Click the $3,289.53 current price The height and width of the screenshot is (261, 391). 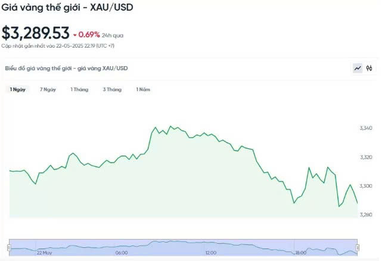point(35,33)
